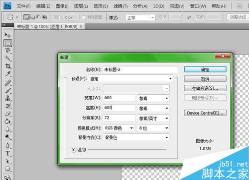Click the Device Central(E)... button
This screenshot has width=249, height=180.
(205, 113)
